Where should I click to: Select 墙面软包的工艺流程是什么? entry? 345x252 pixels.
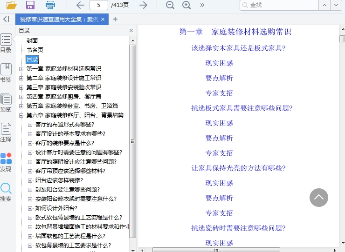coord(70,236)
